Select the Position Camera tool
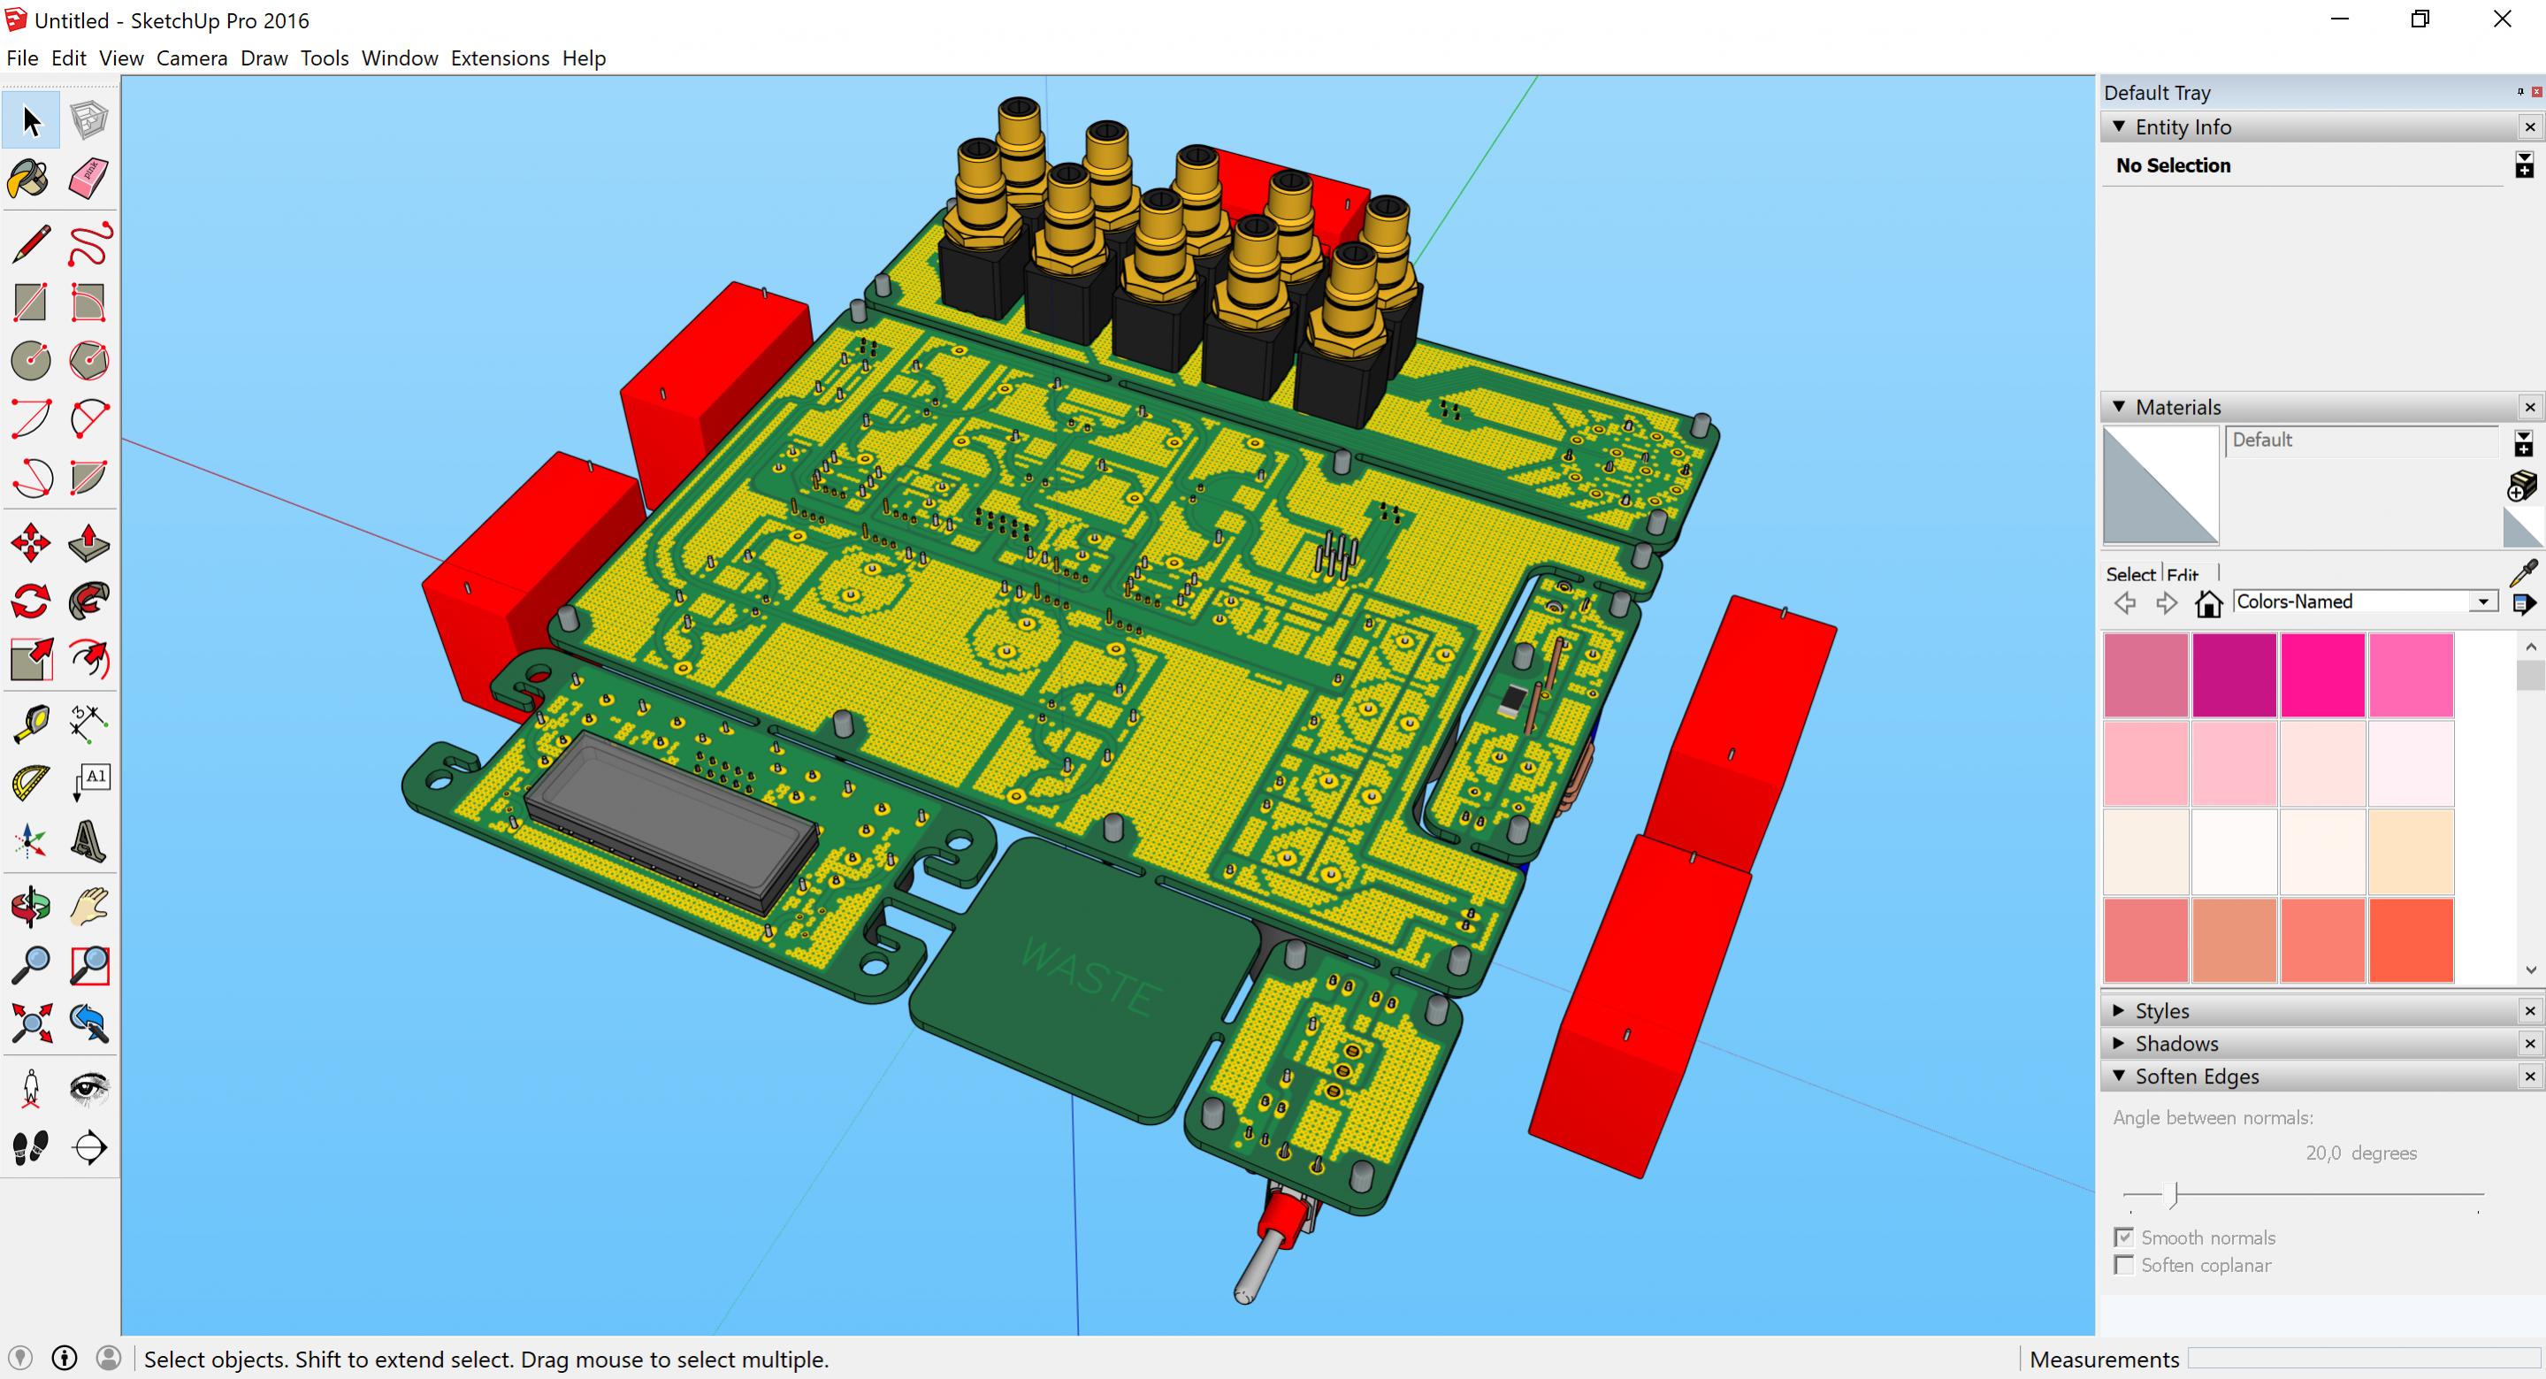Viewport: 2546px width, 1379px height. pyautogui.click(x=31, y=1088)
